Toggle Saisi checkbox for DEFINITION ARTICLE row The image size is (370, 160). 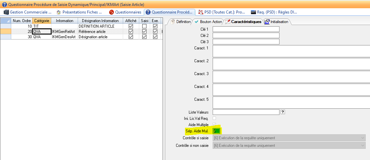144,26
